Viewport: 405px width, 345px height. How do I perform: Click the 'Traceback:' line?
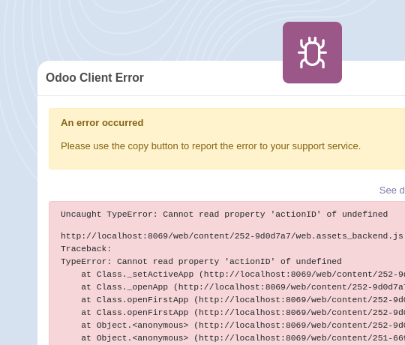[86, 249]
